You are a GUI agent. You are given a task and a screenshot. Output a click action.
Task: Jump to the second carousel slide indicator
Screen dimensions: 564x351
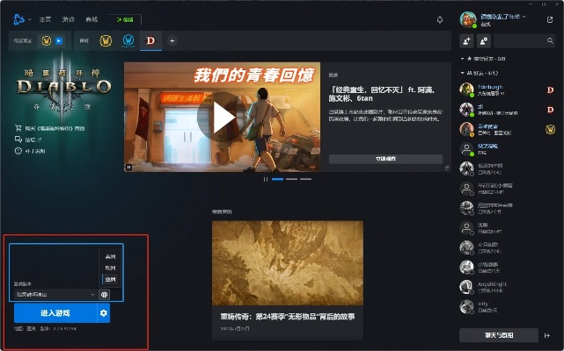coord(292,179)
